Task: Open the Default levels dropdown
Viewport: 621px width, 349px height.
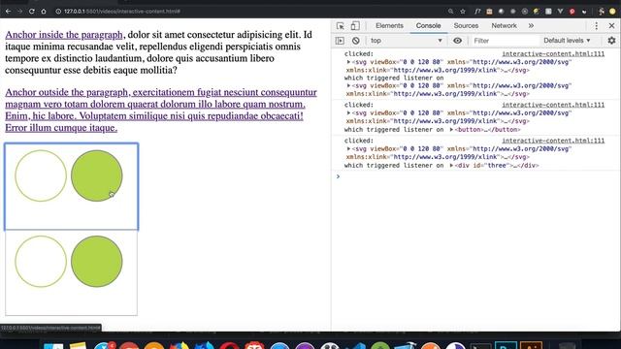Action: pos(567,41)
